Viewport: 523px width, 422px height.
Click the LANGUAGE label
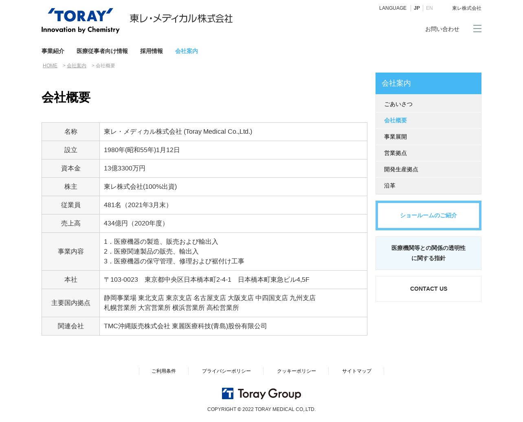[393, 8]
